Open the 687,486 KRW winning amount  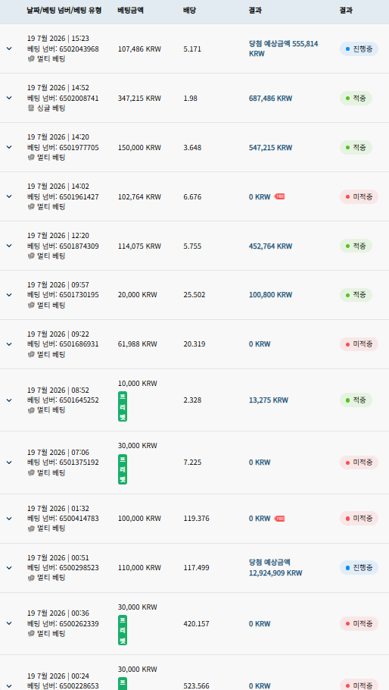click(x=270, y=98)
